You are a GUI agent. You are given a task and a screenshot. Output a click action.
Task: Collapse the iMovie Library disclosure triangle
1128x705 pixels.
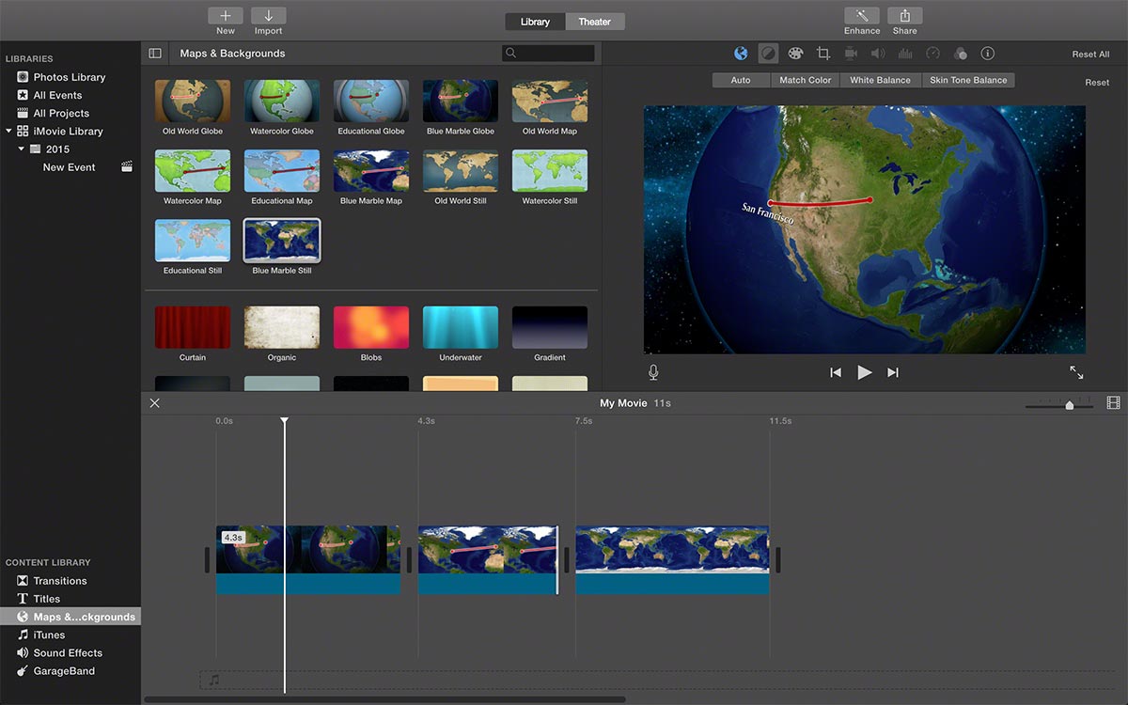click(x=9, y=131)
